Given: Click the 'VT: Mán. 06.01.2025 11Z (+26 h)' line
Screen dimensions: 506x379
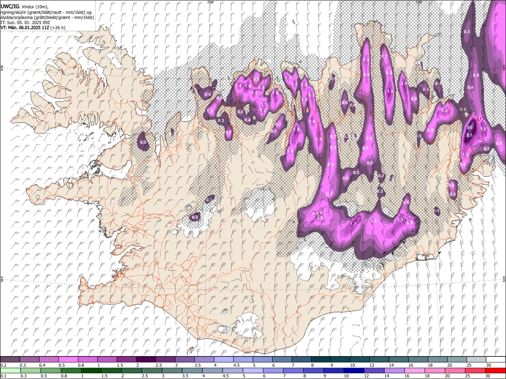Looking at the screenshot, I should point(33,28).
